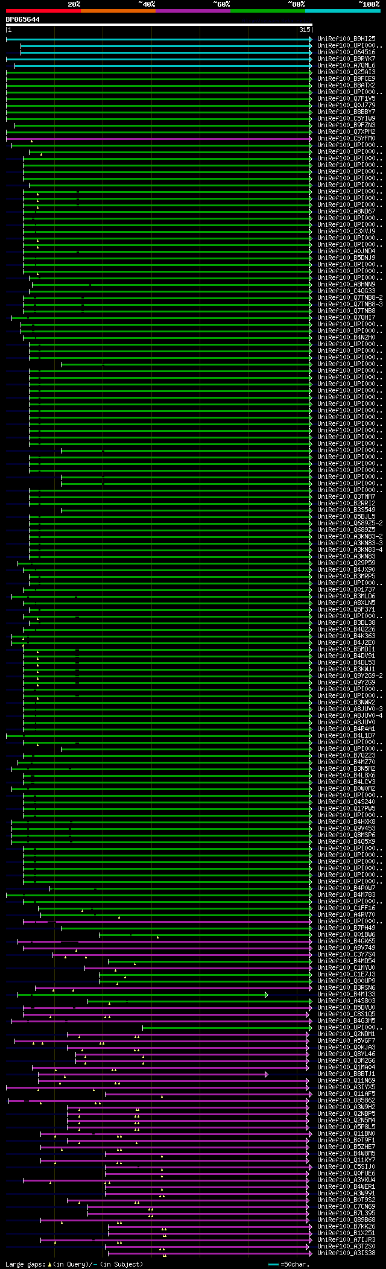Click the purple ~60% identity legend segment

192,11
